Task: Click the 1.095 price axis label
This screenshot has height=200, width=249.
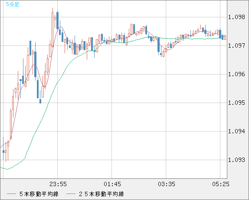Action: (x=236, y=103)
